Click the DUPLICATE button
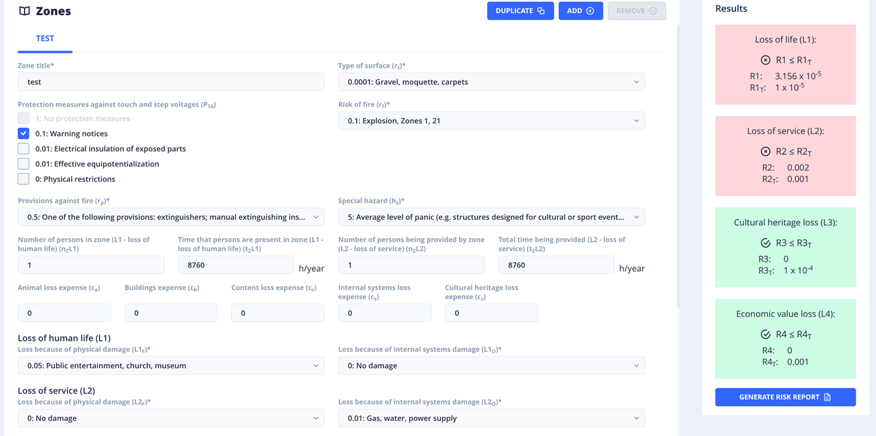Screen dimensions: 876x436 (520, 10)
